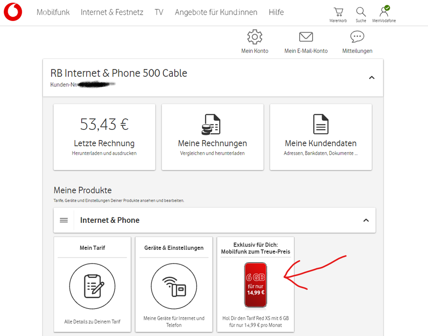
Task: Click the Meine Kundendaten title
Action: tap(321, 143)
